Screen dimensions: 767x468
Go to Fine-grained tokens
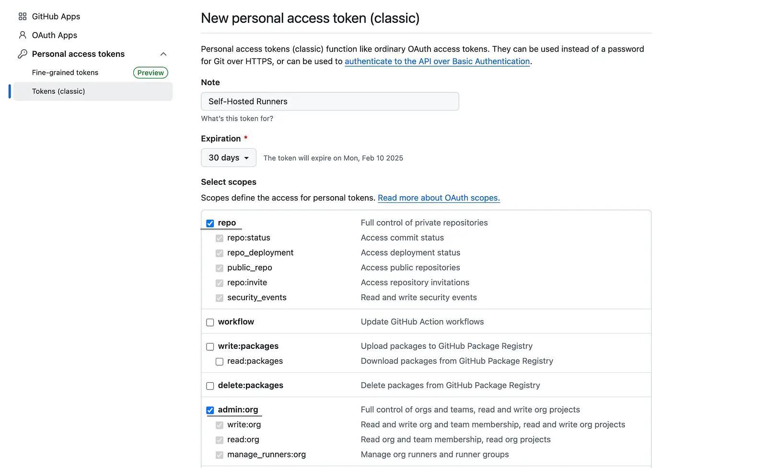65,73
